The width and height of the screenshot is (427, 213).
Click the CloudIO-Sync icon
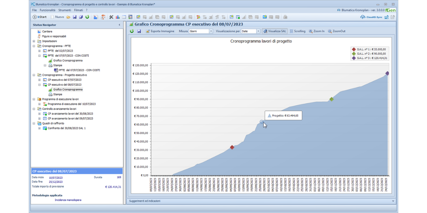[x=370, y=17]
